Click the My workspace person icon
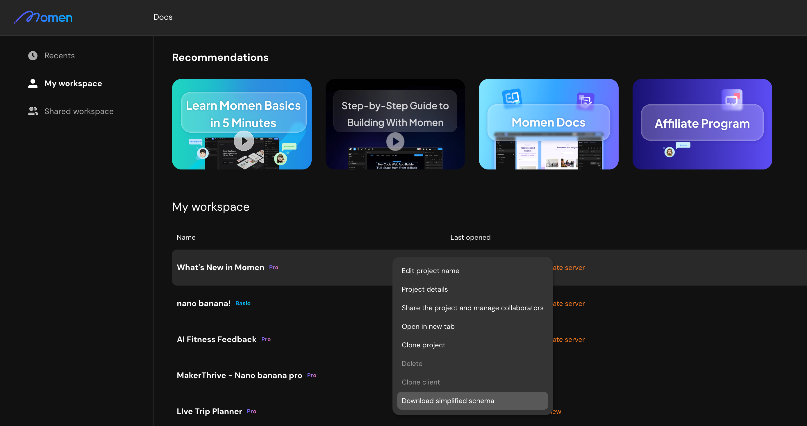Screen dimensions: 807x426 (x=33, y=84)
